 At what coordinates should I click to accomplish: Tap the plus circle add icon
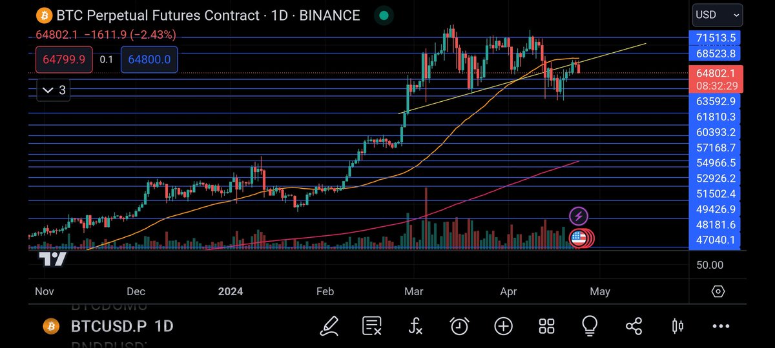click(x=503, y=326)
